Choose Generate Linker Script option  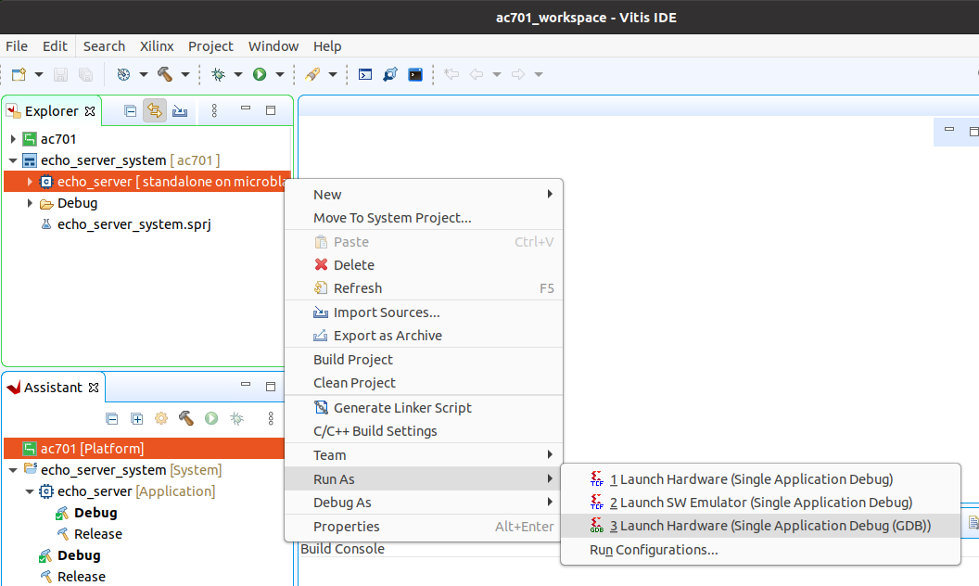424,408
